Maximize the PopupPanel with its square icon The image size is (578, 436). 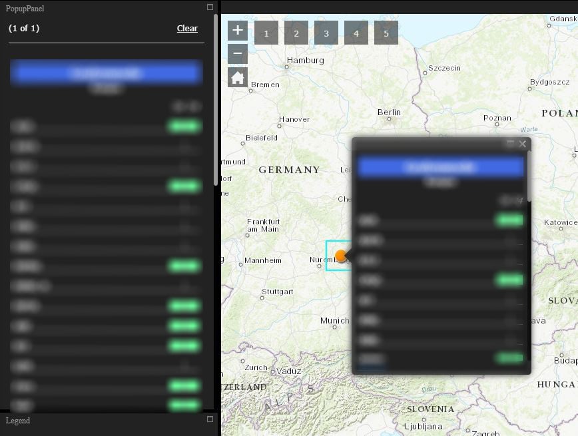point(210,7)
